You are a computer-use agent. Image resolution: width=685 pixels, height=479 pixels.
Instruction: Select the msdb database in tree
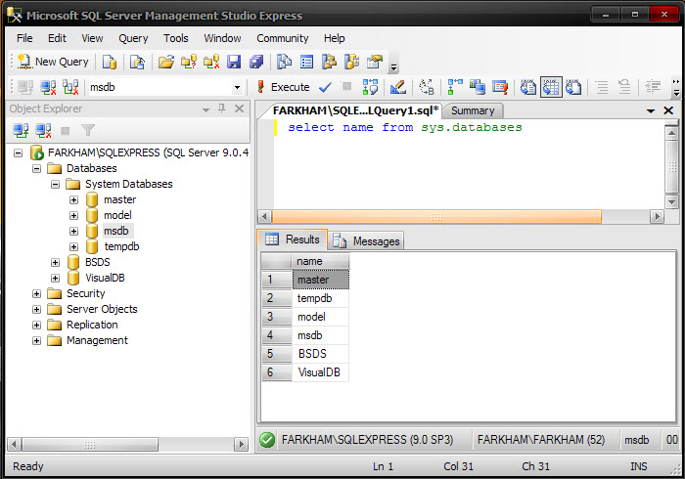116,231
